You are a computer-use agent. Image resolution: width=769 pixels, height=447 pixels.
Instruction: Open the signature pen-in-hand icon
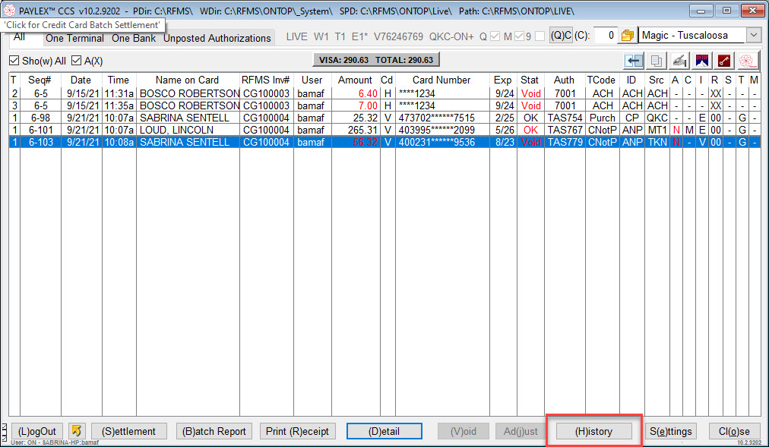[679, 61]
